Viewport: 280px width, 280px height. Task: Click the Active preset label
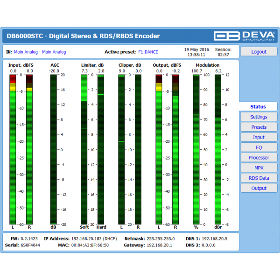[120, 52]
